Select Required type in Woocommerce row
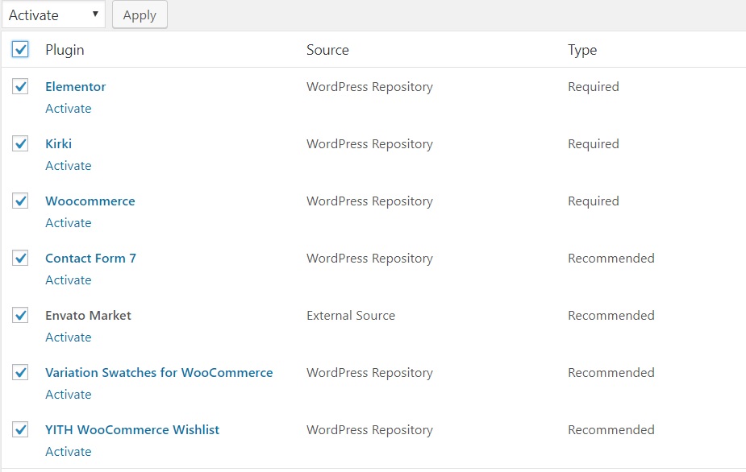 pos(594,201)
